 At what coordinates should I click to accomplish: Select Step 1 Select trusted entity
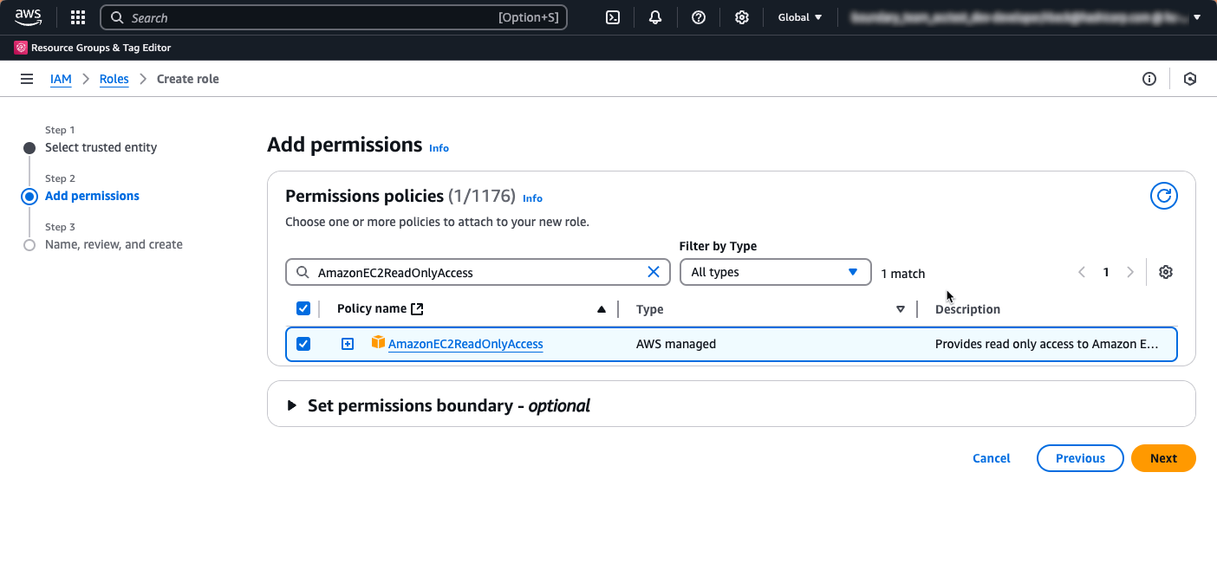click(101, 147)
